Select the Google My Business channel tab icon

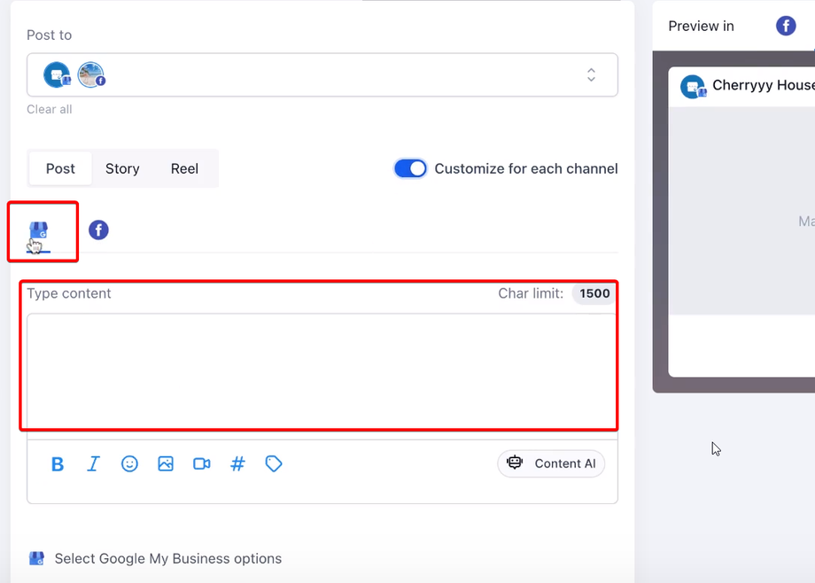[x=38, y=231]
